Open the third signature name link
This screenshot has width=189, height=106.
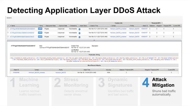22,37
